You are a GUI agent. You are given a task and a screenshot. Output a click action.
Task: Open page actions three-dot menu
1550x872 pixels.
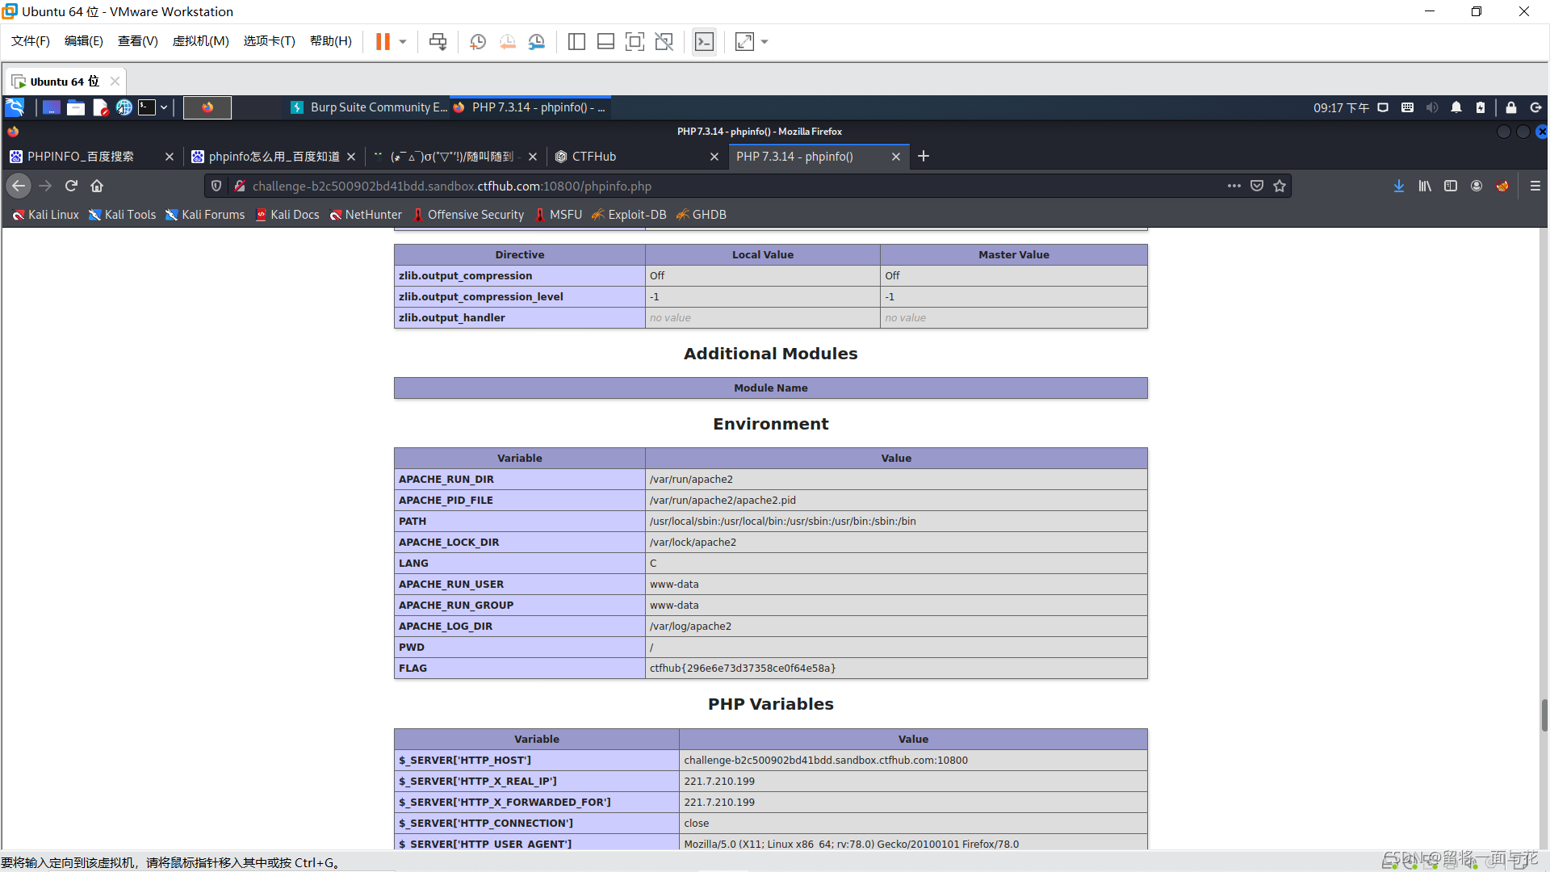[x=1234, y=187]
